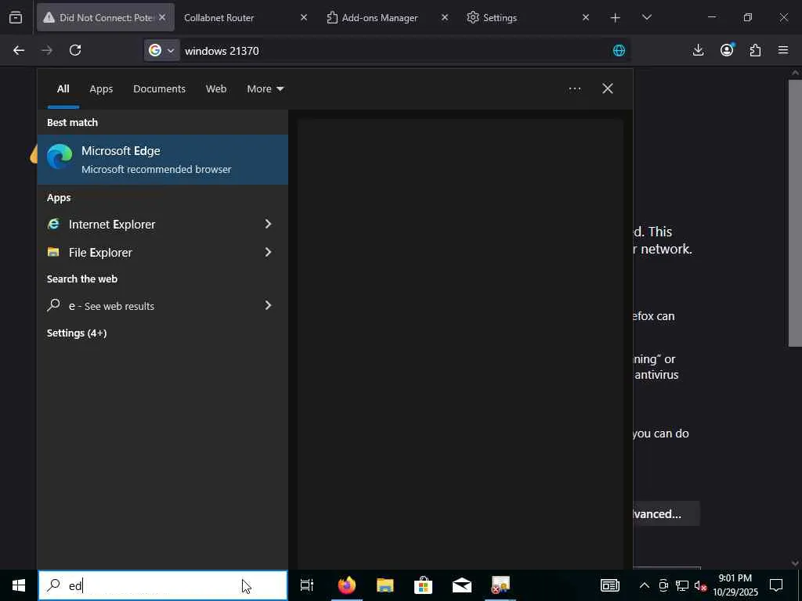Viewport: 802px width, 601px height.
Task: Open Internet Explorer from Apps results
Action: coord(143,225)
